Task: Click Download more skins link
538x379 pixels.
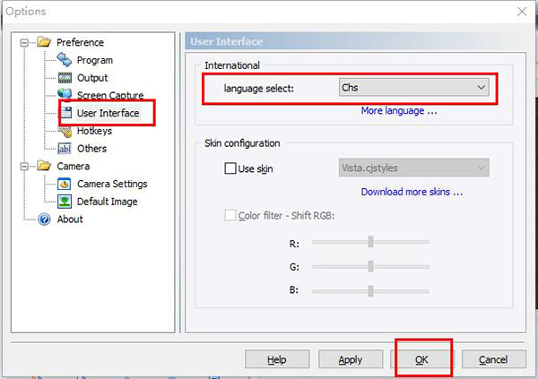Action: (x=412, y=192)
